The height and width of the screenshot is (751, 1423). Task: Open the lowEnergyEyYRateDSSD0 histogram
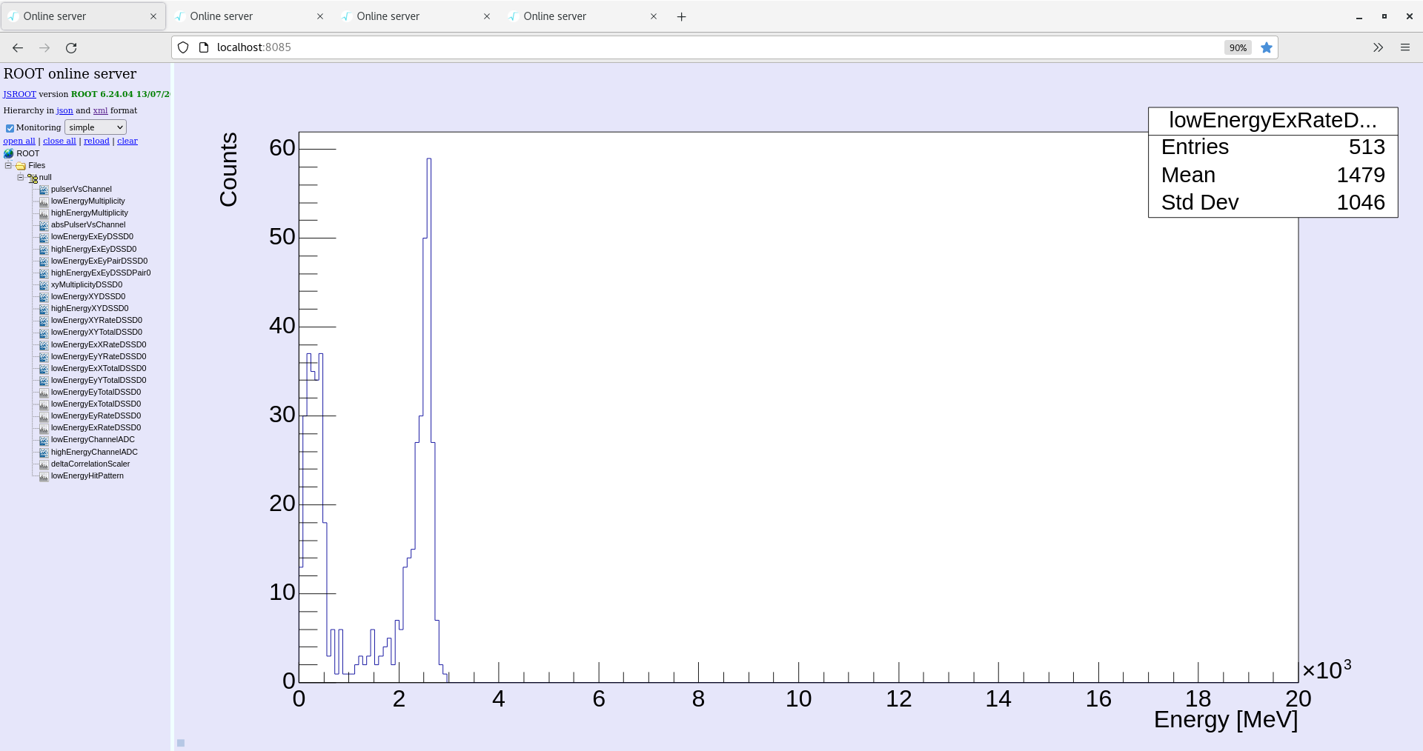[99, 357]
